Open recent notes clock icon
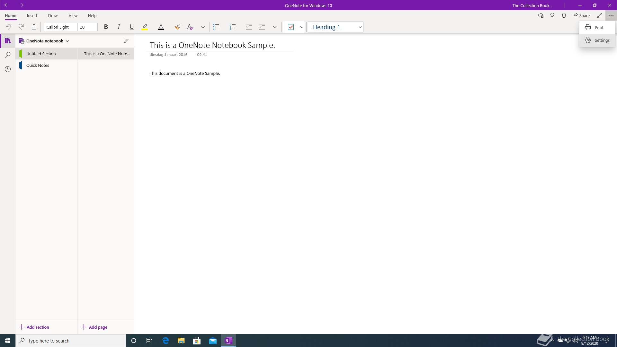 (8, 69)
